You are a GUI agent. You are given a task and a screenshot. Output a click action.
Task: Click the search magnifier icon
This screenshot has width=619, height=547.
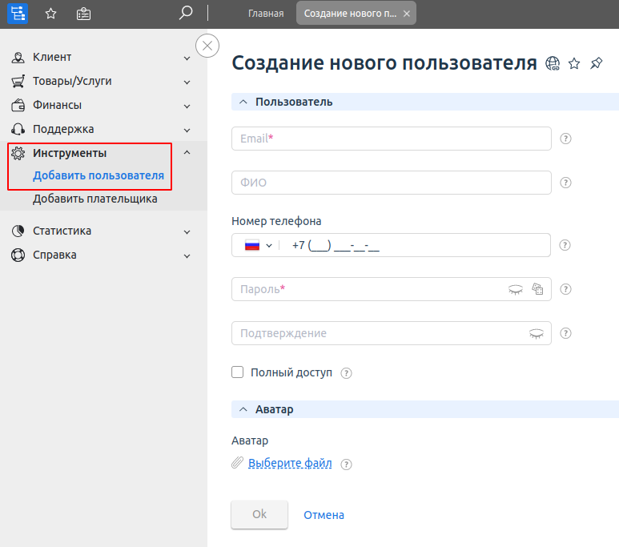click(x=185, y=13)
